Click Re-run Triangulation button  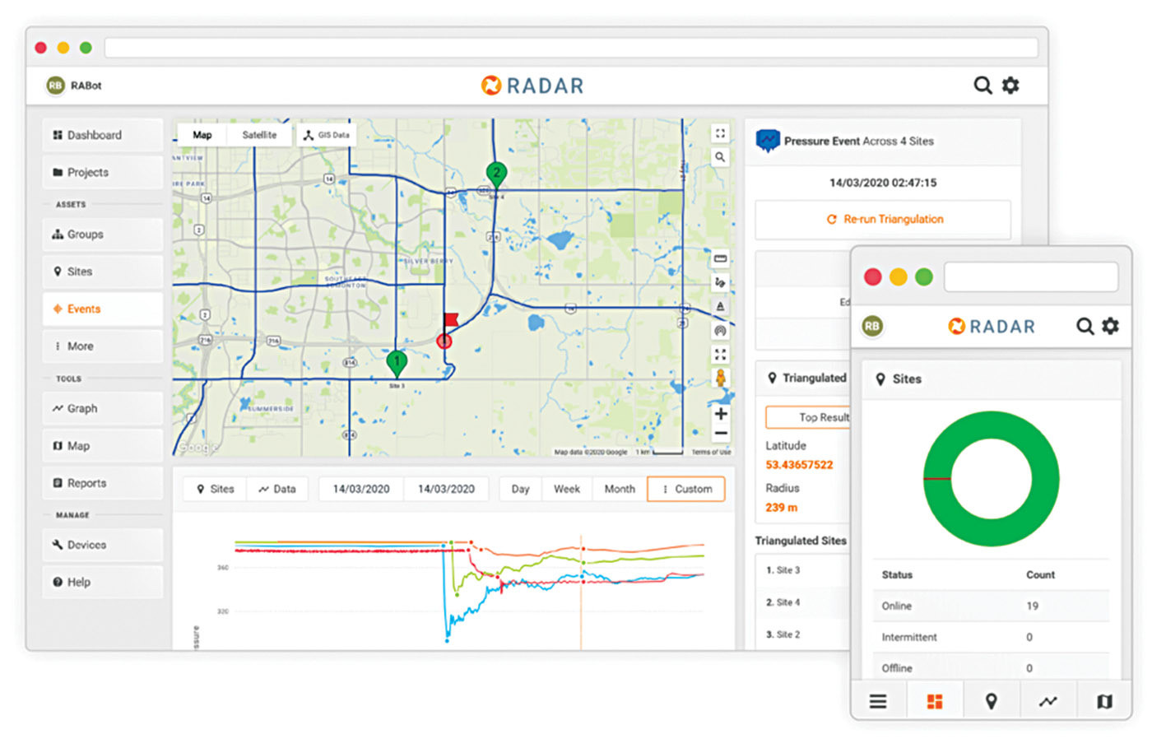tap(884, 220)
